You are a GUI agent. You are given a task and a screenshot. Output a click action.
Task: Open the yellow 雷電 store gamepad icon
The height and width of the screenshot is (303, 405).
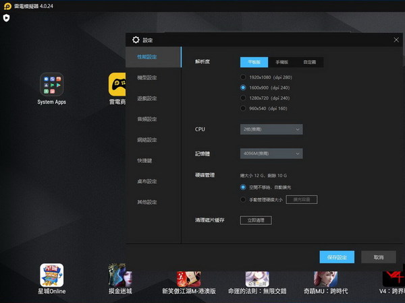118,84
